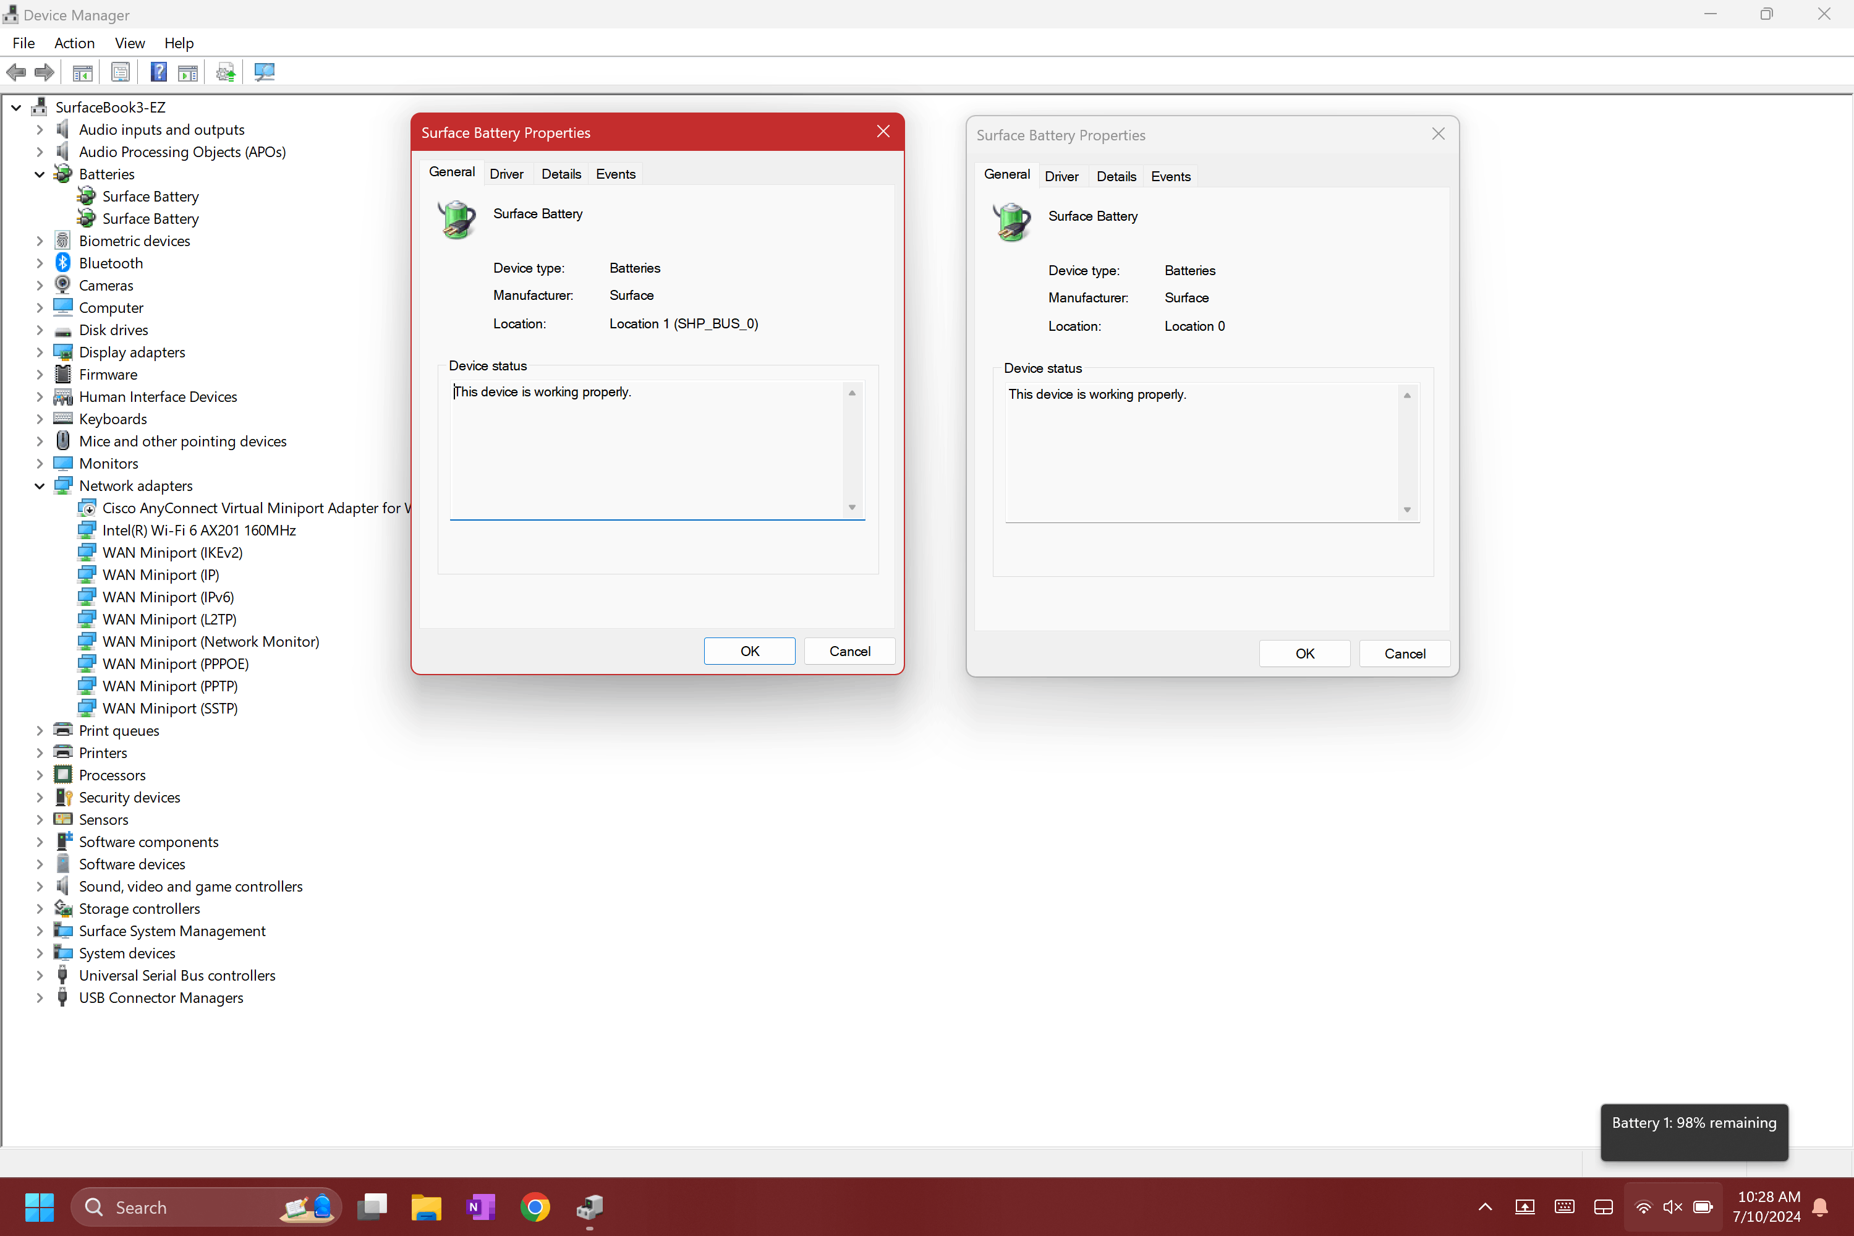Expand the Display adapters category
Image resolution: width=1854 pixels, height=1236 pixels.
point(40,352)
